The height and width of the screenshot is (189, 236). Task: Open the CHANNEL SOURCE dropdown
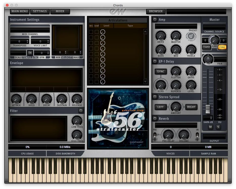pyautogui.click(x=214, y=27)
